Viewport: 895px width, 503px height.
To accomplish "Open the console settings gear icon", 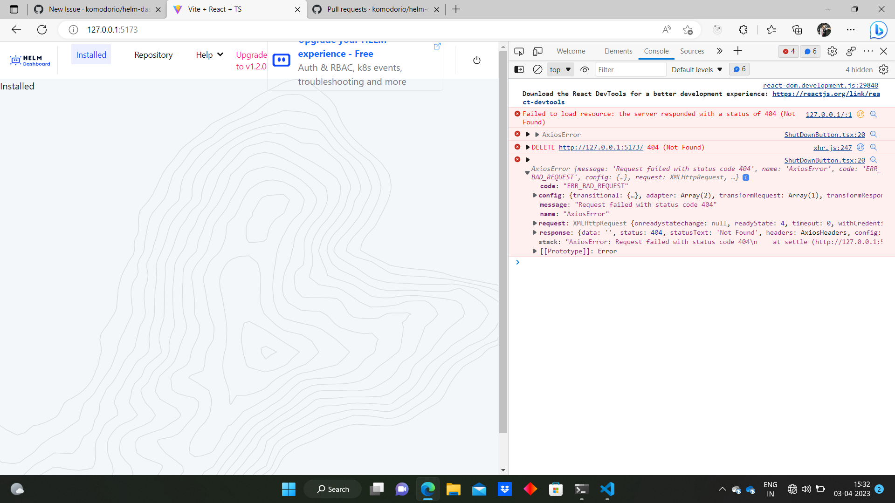I will [x=884, y=69].
